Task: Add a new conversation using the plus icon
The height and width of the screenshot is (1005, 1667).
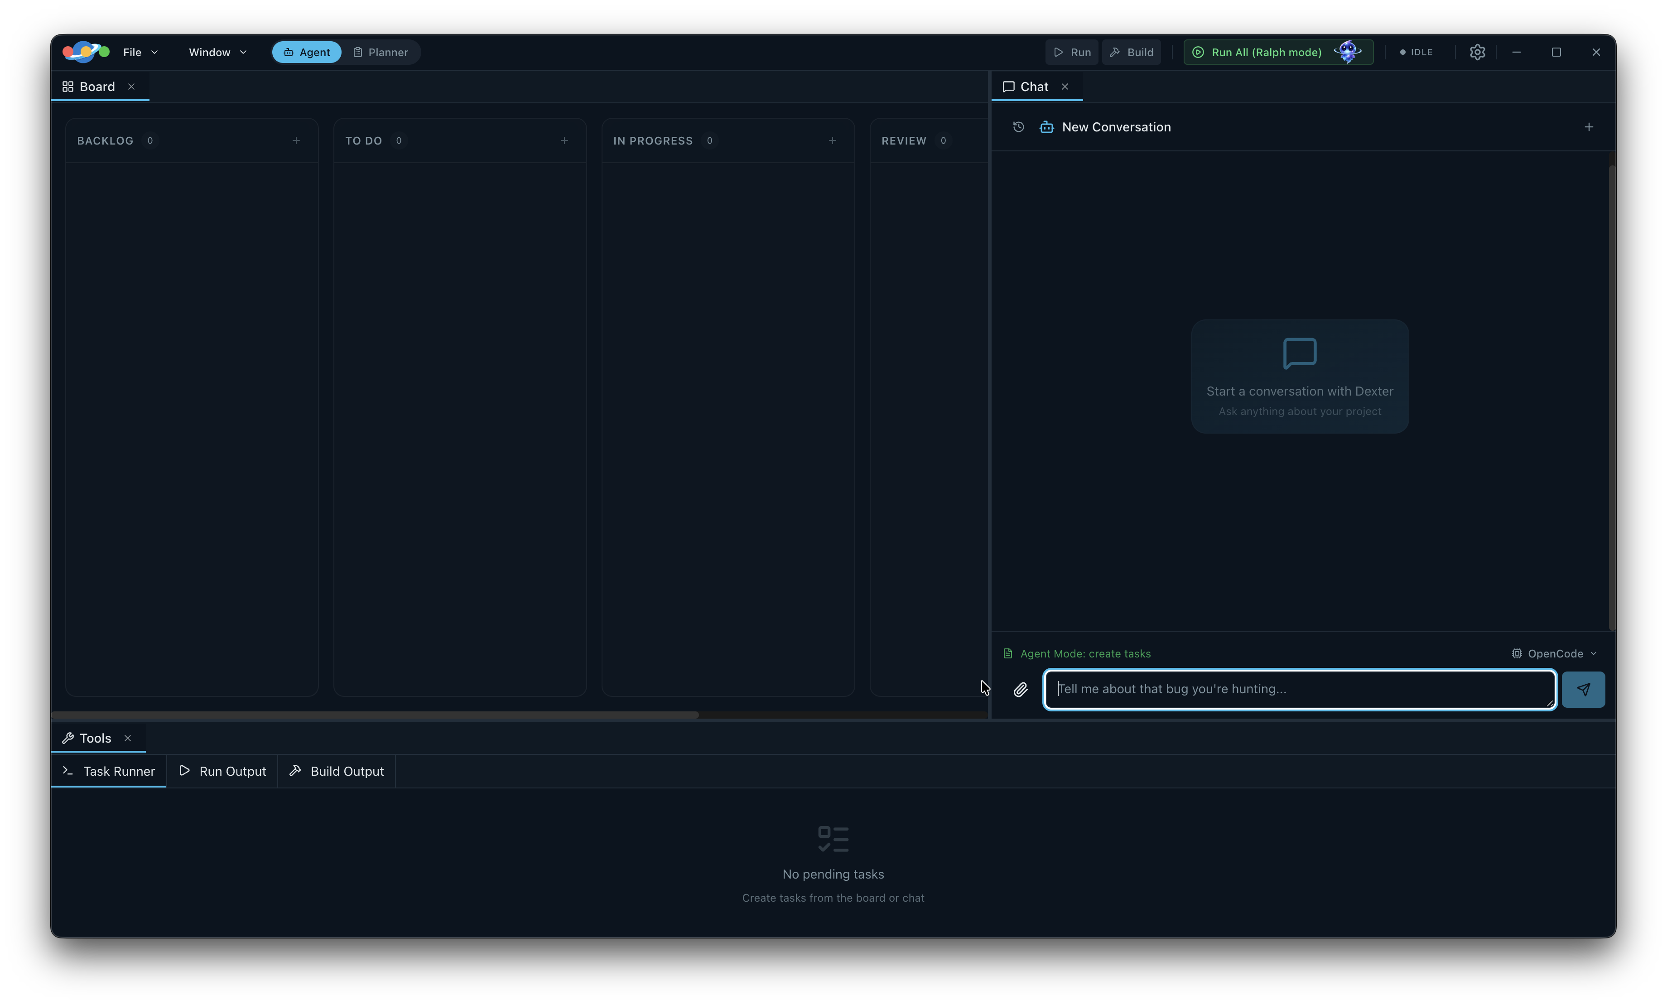Action: pyautogui.click(x=1589, y=126)
